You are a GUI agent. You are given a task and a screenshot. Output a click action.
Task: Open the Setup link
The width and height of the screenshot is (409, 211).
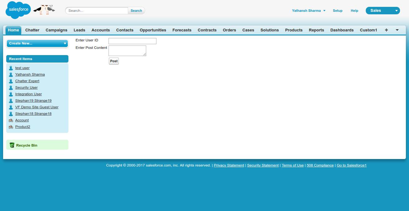click(x=337, y=11)
